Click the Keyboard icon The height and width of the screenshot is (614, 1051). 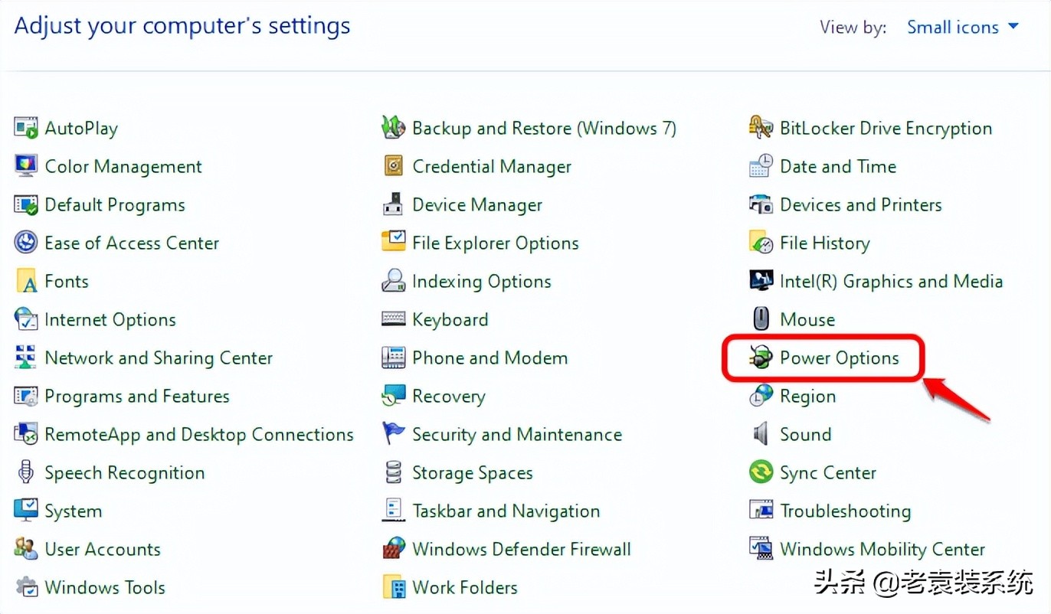point(394,319)
